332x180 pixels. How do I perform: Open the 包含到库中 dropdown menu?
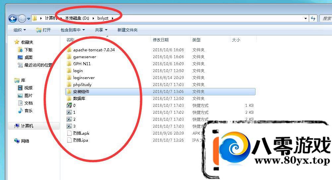pos(73,30)
